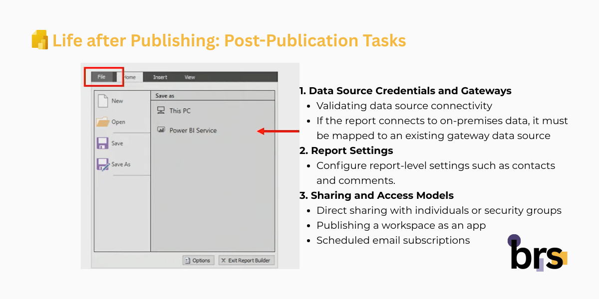Select the Power BI Service chart icon

click(161, 130)
